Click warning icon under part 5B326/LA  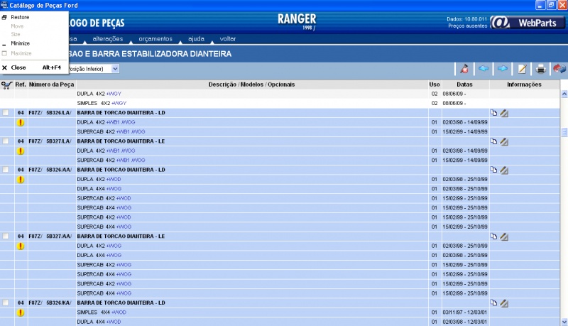(21, 122)
